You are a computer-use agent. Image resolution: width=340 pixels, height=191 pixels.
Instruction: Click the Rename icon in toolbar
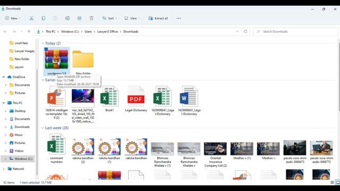[x=67, y=19]
